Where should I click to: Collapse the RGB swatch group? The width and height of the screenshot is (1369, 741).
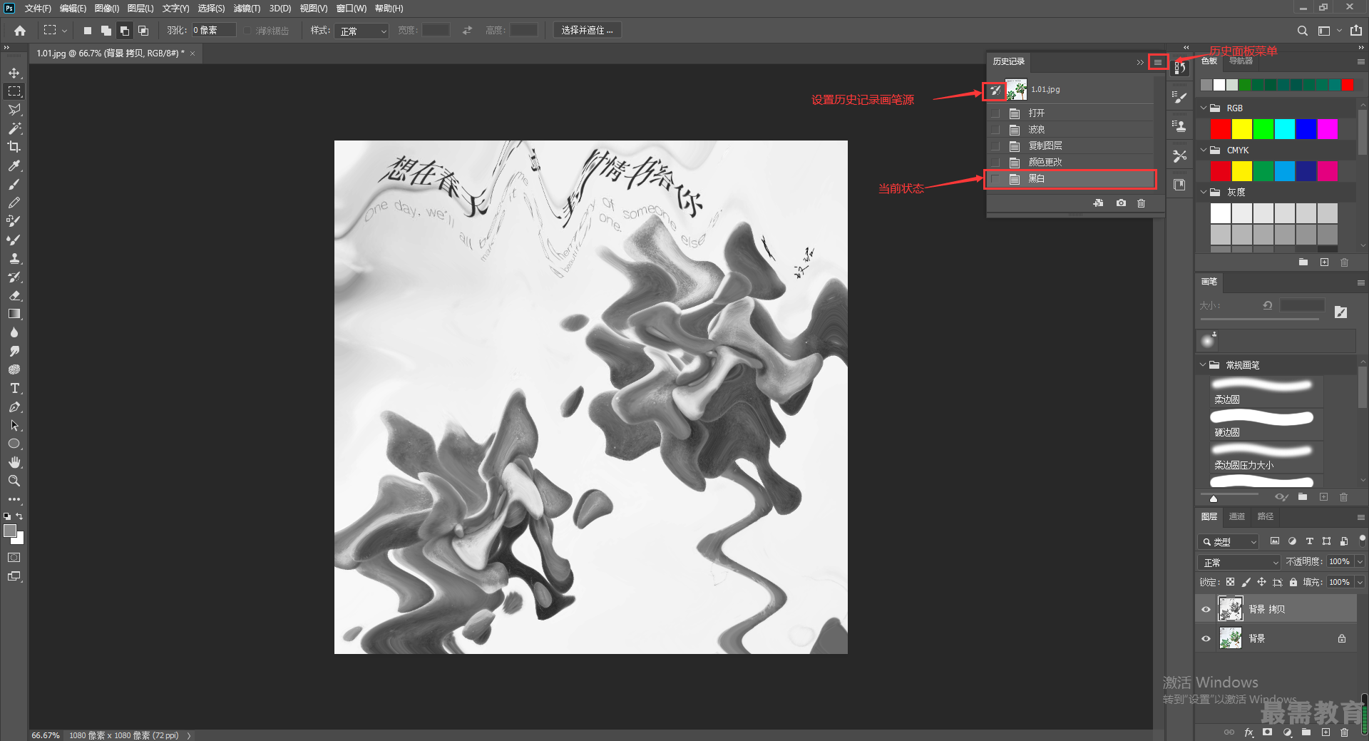coord(1204,108)
